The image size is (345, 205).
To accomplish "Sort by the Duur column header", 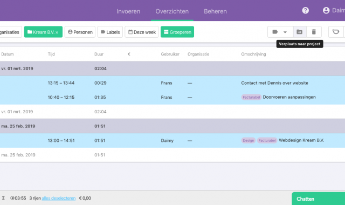I will click(99, 54).
